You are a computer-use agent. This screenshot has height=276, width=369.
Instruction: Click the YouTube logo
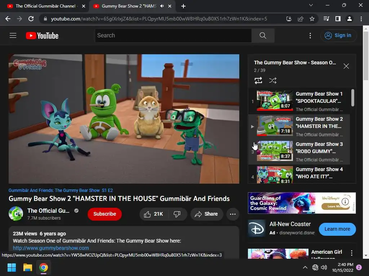pos(42,36)
